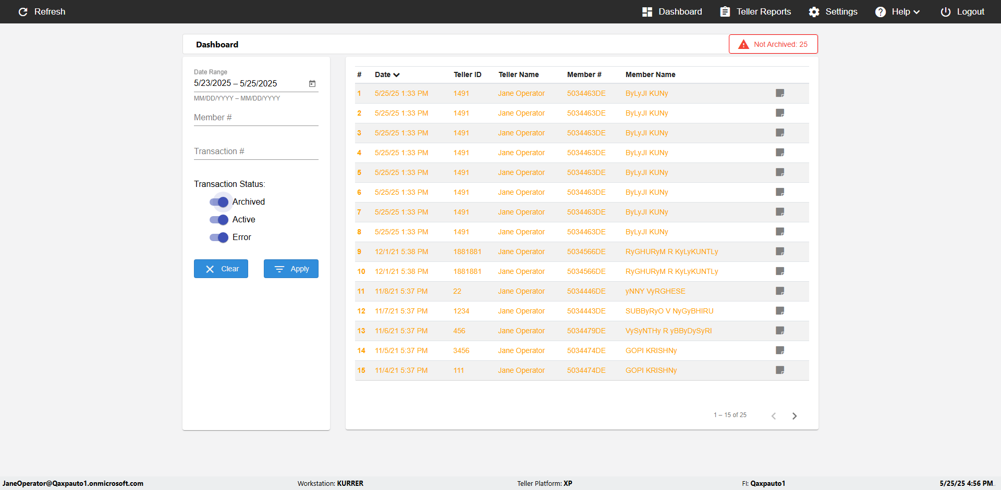
Task: Click the Refresh icon in top bar
Action: [x=23, y=11]
